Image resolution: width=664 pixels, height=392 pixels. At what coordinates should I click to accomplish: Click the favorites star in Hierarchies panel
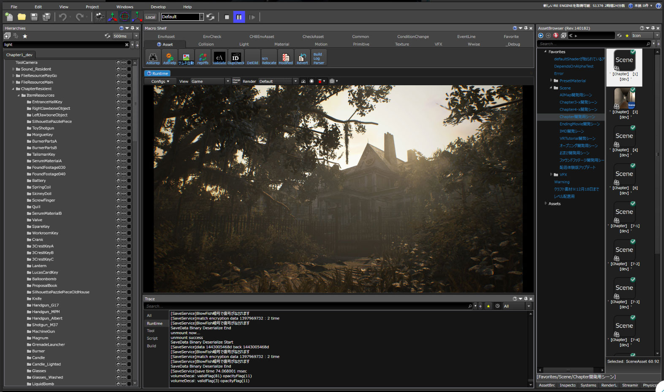tap(25, 36)
